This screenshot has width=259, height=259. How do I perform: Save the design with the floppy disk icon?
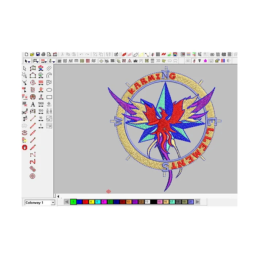(38, 54)
